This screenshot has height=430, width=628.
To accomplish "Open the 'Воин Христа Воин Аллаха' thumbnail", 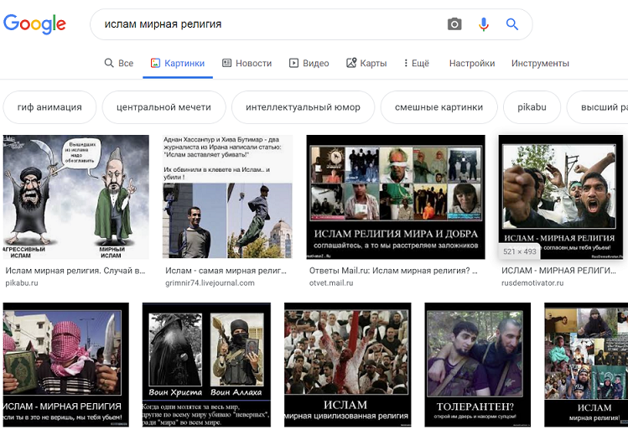I will tap(206, 365).
